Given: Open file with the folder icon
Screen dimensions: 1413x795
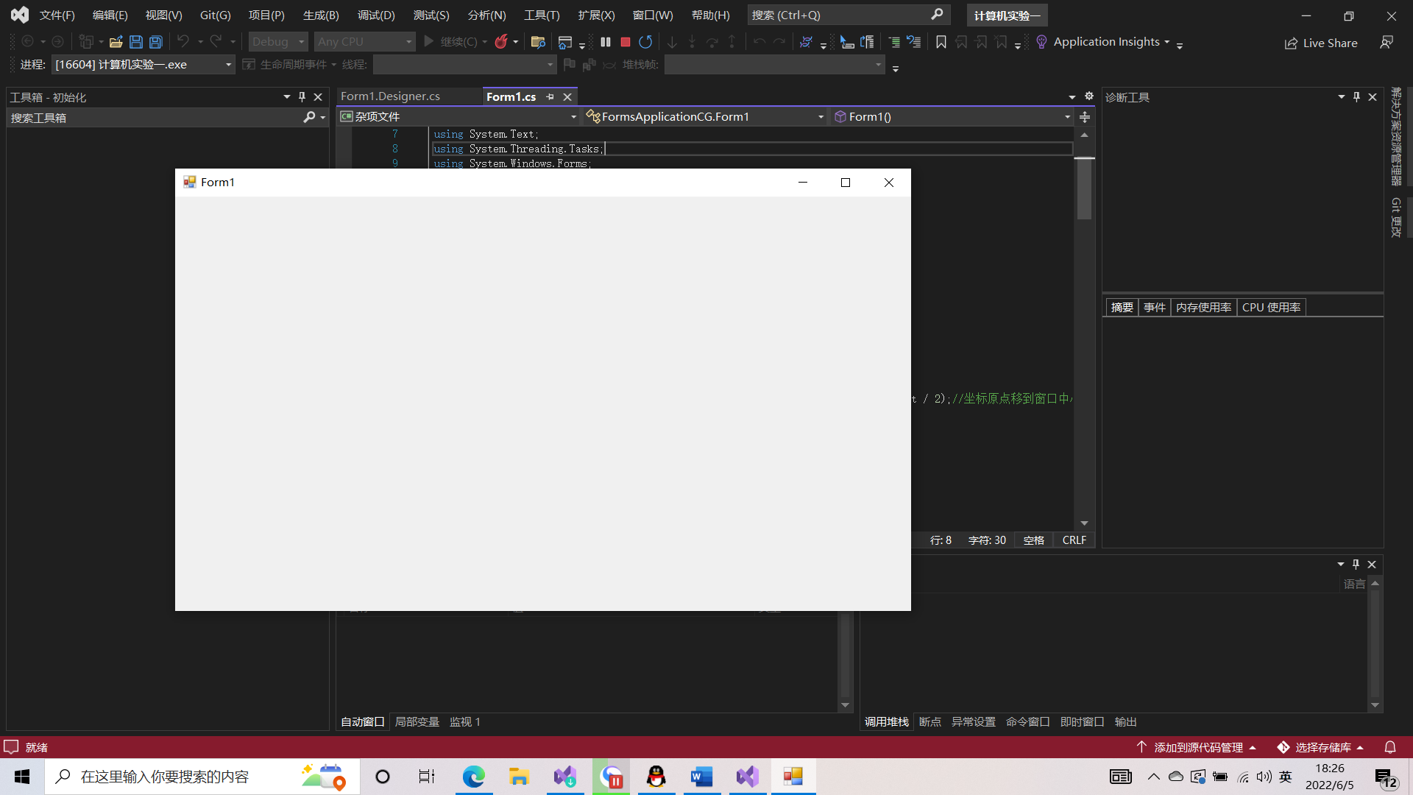Looking at the screenshot, I should (x=116, y=42).
